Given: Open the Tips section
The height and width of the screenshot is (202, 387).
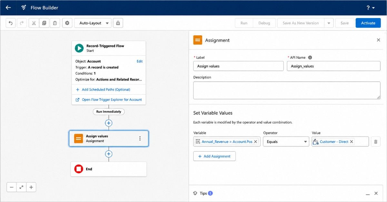Looking at the screenshot, I should coord(203,193).
